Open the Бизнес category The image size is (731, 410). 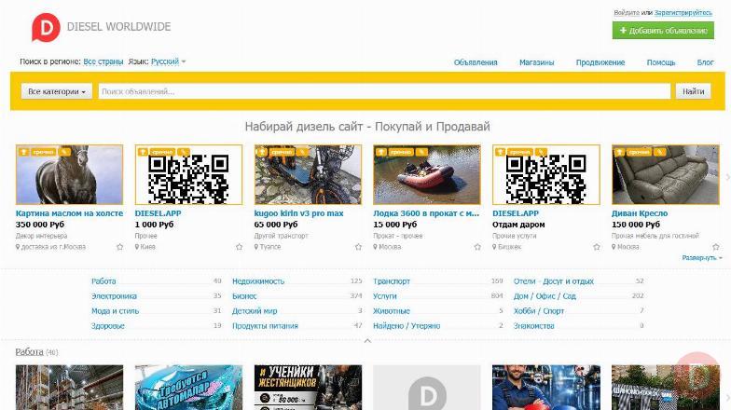[244, 296]
